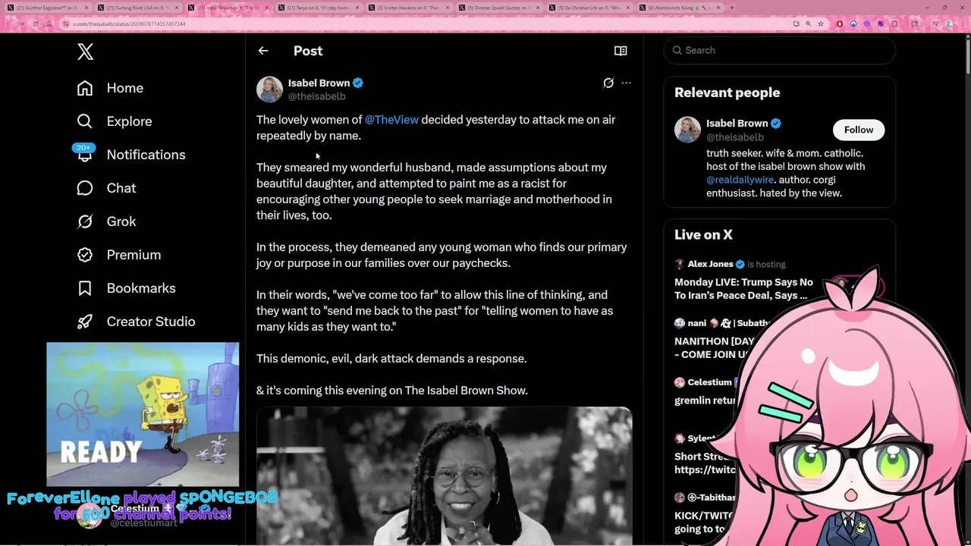
Task: Click the 'Relevant people' heading
Action: tap(727, 93)
